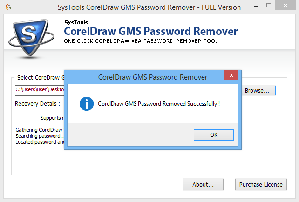The image size is (299, 202).
Task: Click the 'Located password and' log line
Action: click(x=39, y=142)
